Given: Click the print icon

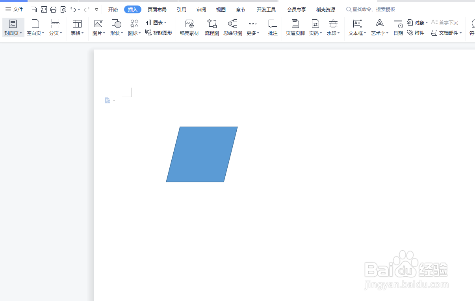Looking at the screenshot, I should (x=54, y=9).
